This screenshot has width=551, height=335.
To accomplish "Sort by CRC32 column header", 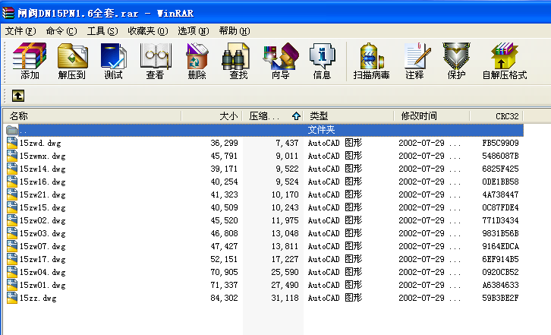I will pyautogui.click(x=496, y=115).
